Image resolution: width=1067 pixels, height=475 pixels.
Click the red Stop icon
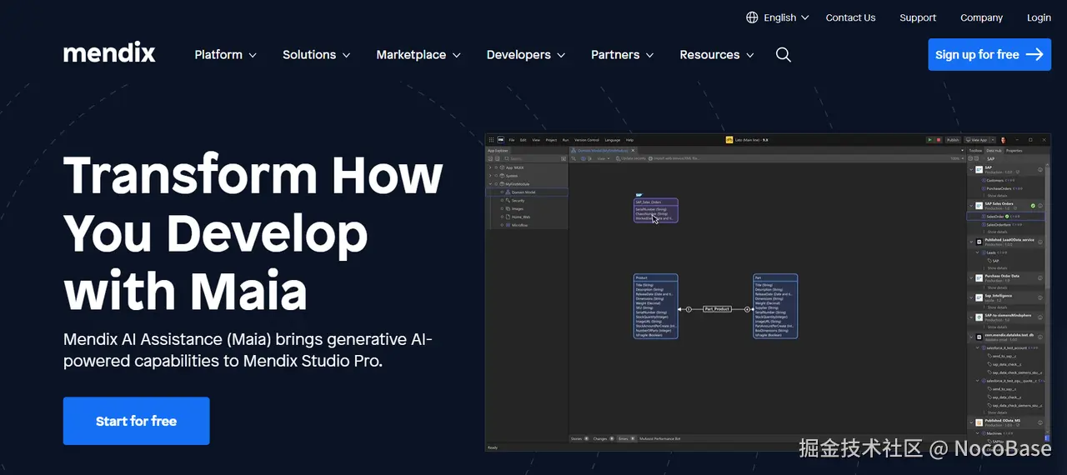tap(939, 140)
